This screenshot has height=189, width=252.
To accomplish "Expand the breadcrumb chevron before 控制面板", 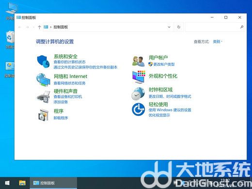I will (51, 27).
